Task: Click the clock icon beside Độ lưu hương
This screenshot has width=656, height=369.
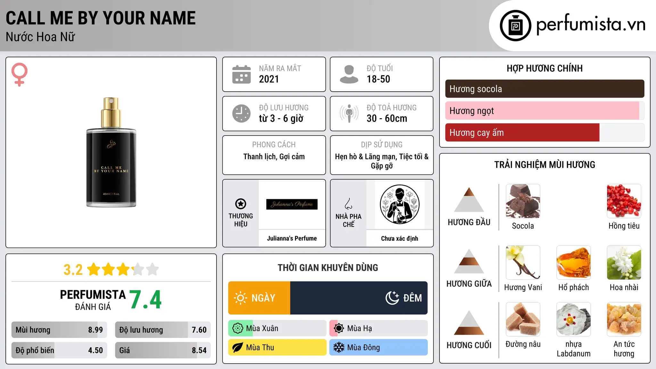Action: click(x=242, y=113)
